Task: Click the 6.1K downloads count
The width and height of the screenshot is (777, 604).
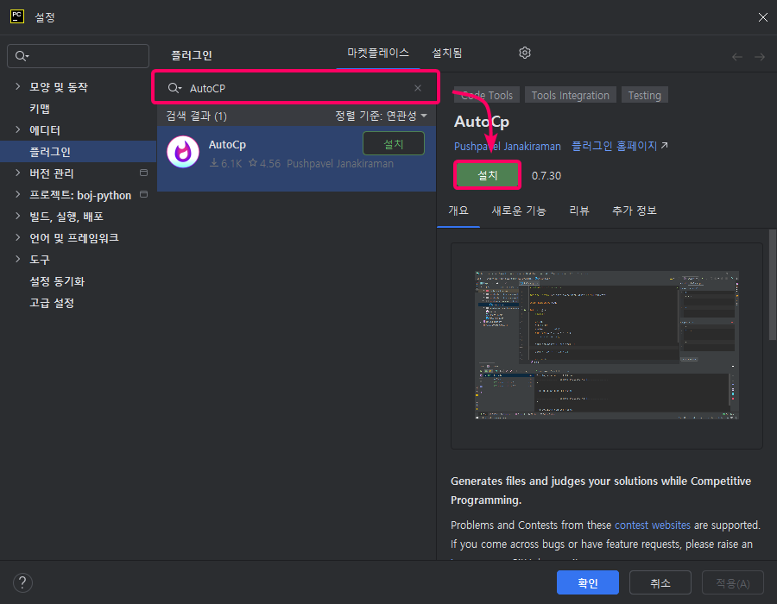Action: [x=231, y=163]
